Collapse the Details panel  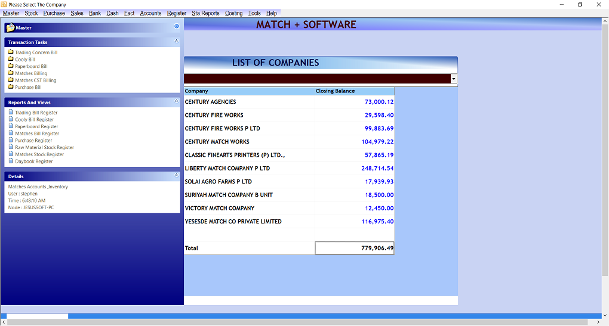coord(176,175)
